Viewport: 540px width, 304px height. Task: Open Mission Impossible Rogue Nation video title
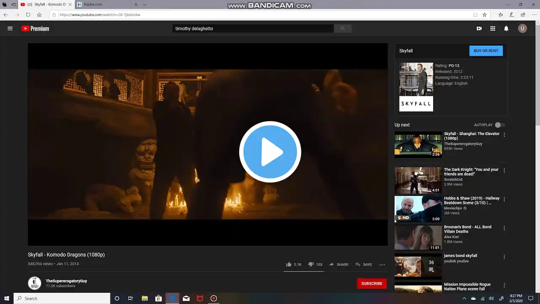[x=467, y=286]
